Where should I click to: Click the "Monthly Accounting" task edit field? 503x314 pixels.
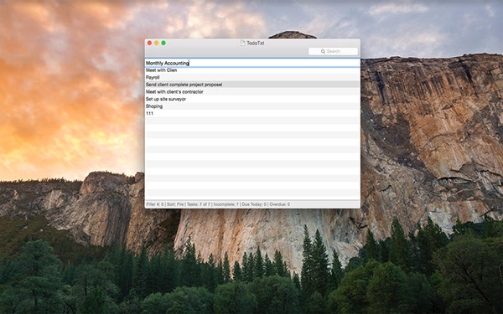click(x=252, y=63)
